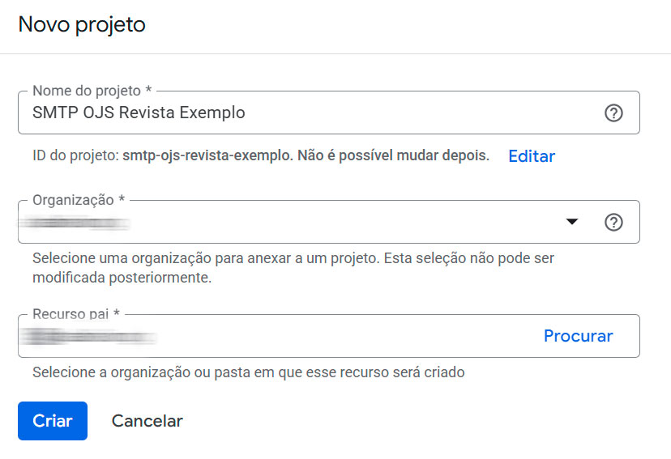Click the blurred organization value

click(74, 223)
